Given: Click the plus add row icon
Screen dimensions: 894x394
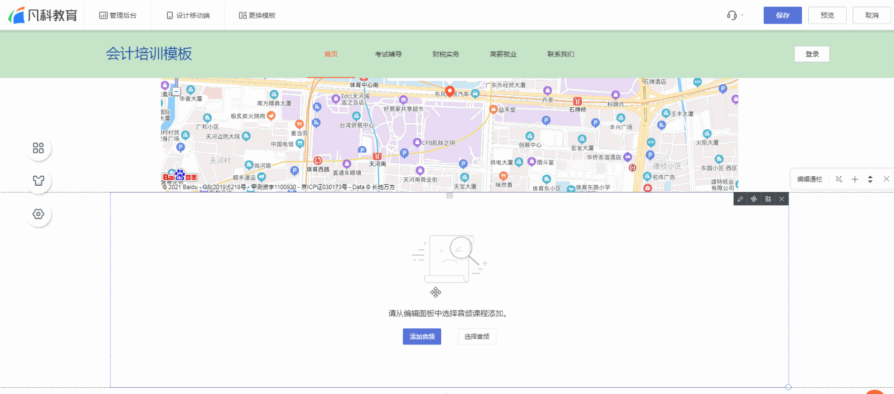Looking at the screenshot, I should coord(855,179).
